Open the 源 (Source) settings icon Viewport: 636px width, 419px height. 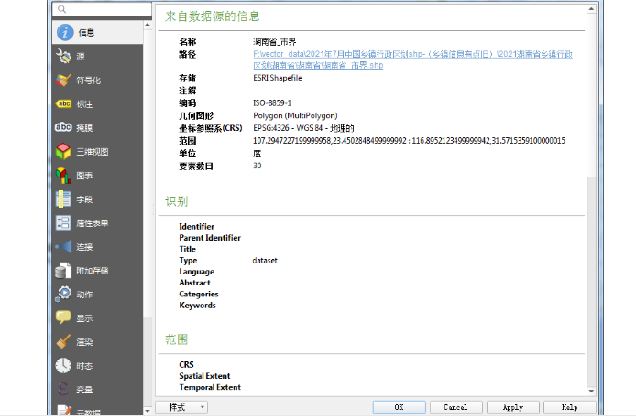click(63, 57)
